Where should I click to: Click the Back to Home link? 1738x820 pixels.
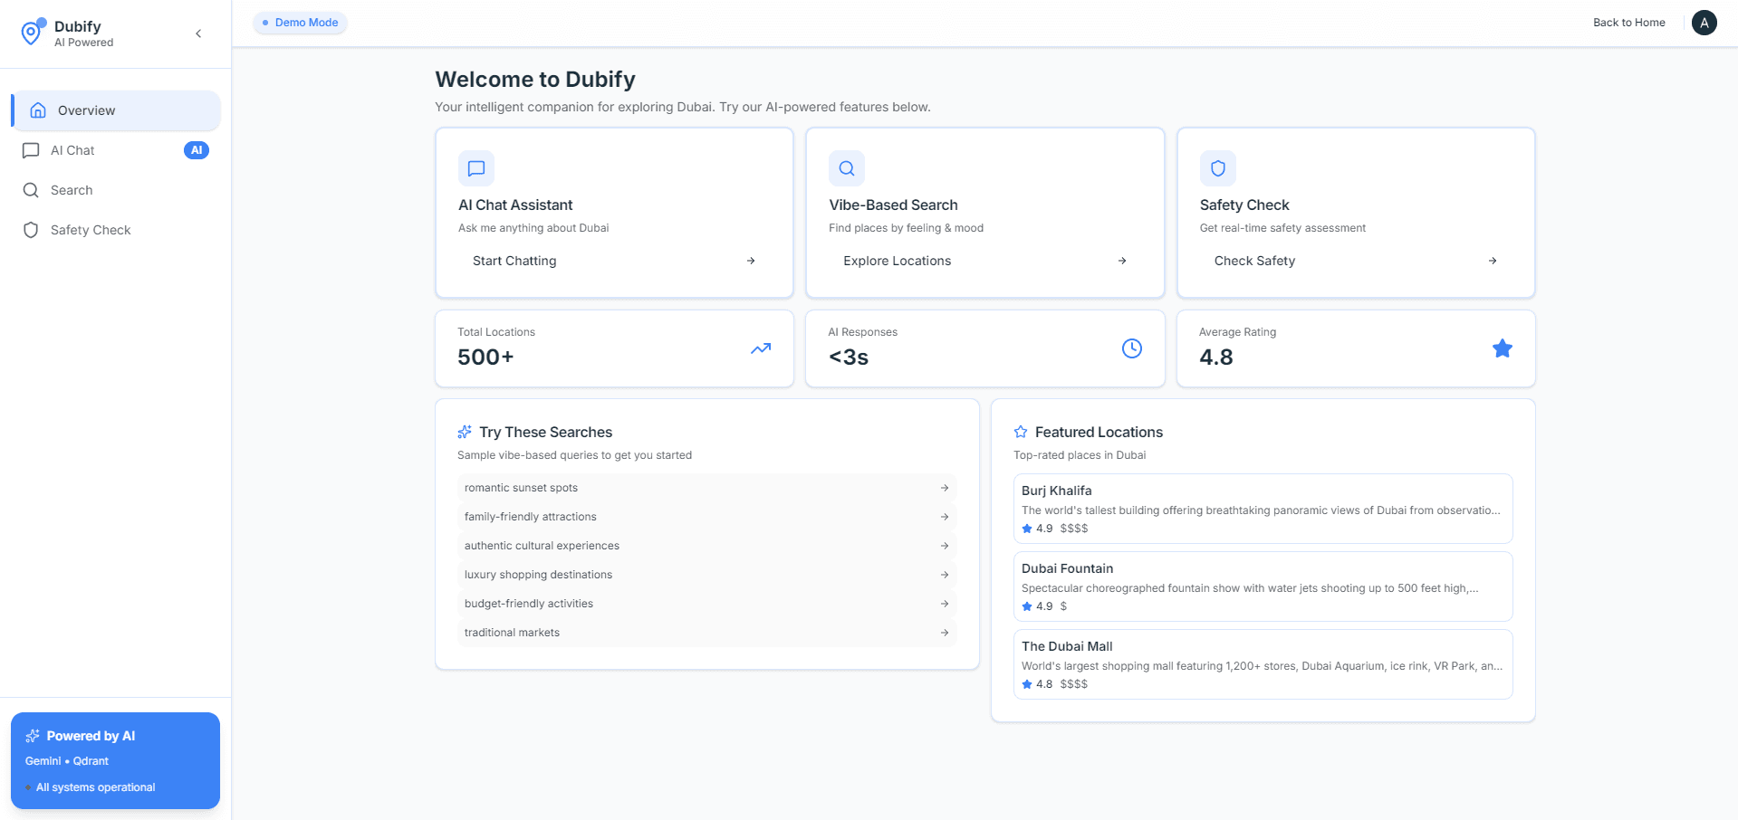[1628, 23]
